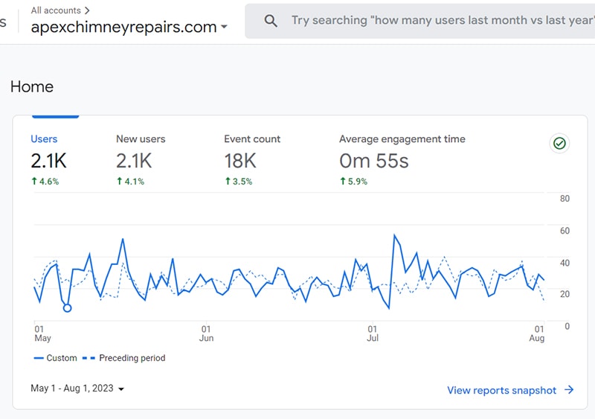The width and height of the screenshot is (595, 419).
Task: Click the arrow icon beside View reports snapshot
Action: 569,390
